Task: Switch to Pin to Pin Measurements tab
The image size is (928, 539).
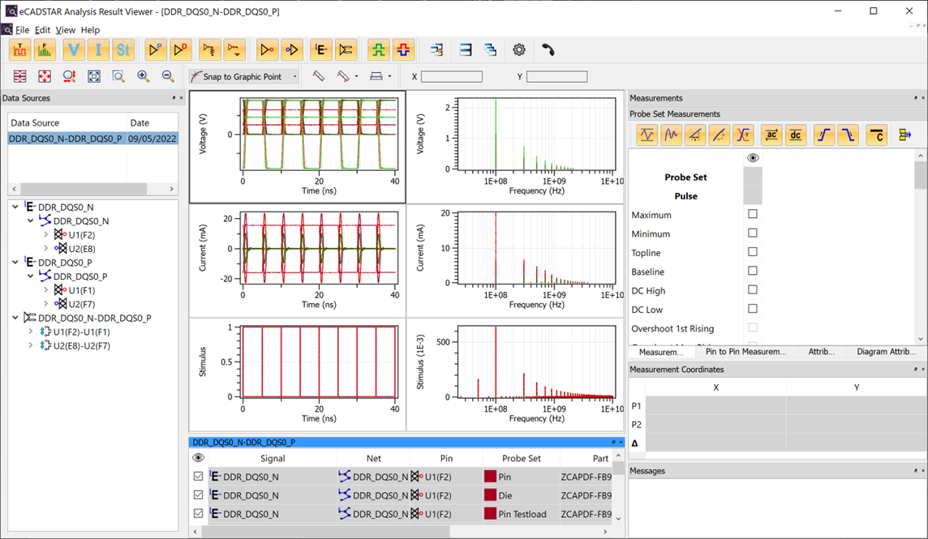Action: point(745,352)
